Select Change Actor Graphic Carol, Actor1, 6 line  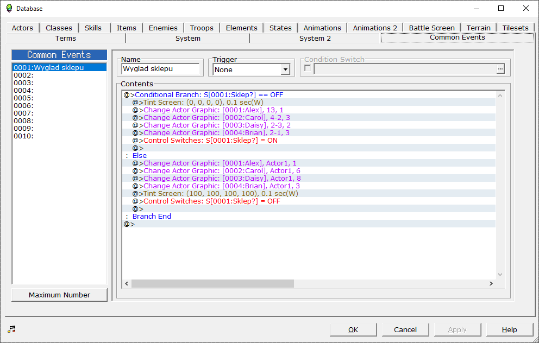coord(309,170)
